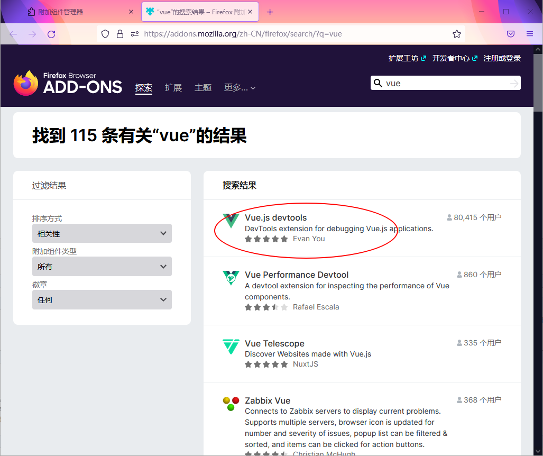This screenshot has width=543, height=456.
Task: Open the tracking protection shield icon
Action: tap(105, 34)
